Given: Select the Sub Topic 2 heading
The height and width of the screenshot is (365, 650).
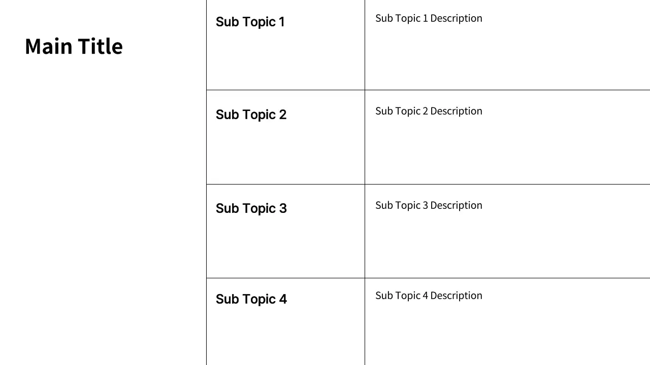Looking at the screenshot, I should point(251,115).
